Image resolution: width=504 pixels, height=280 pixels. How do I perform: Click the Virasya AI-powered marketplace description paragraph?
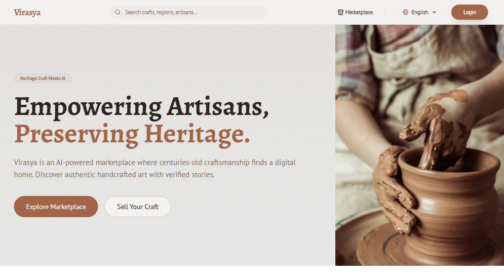[x=154, y=169]
